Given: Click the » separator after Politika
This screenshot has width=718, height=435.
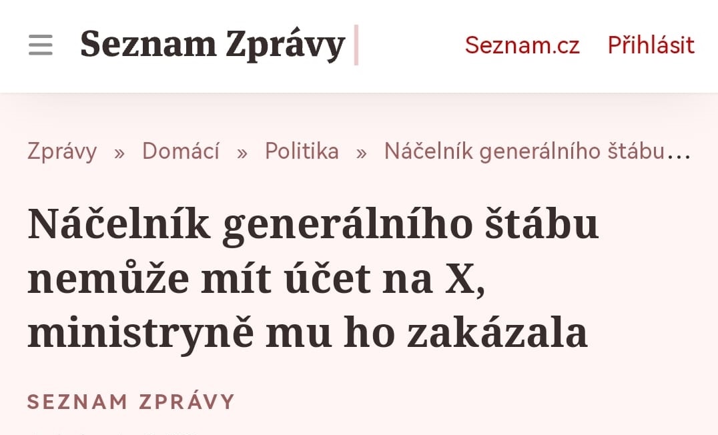Looking at the screenshot, I should (x=361, y=153).
